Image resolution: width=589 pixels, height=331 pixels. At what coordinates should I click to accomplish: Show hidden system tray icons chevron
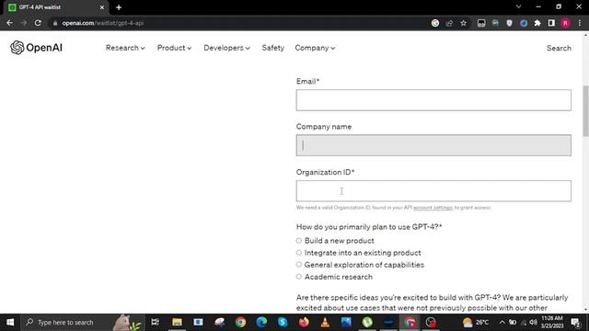point(502,322)
